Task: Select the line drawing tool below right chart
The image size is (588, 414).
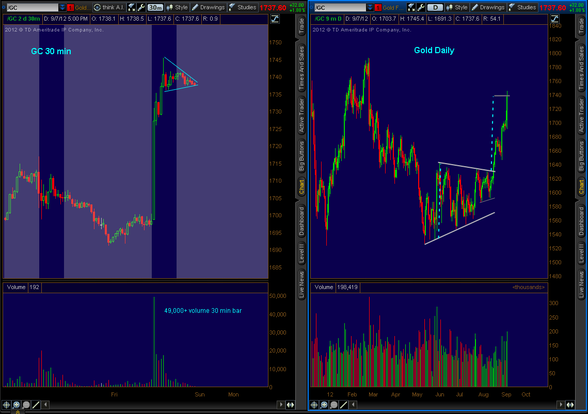Action: 343,405
